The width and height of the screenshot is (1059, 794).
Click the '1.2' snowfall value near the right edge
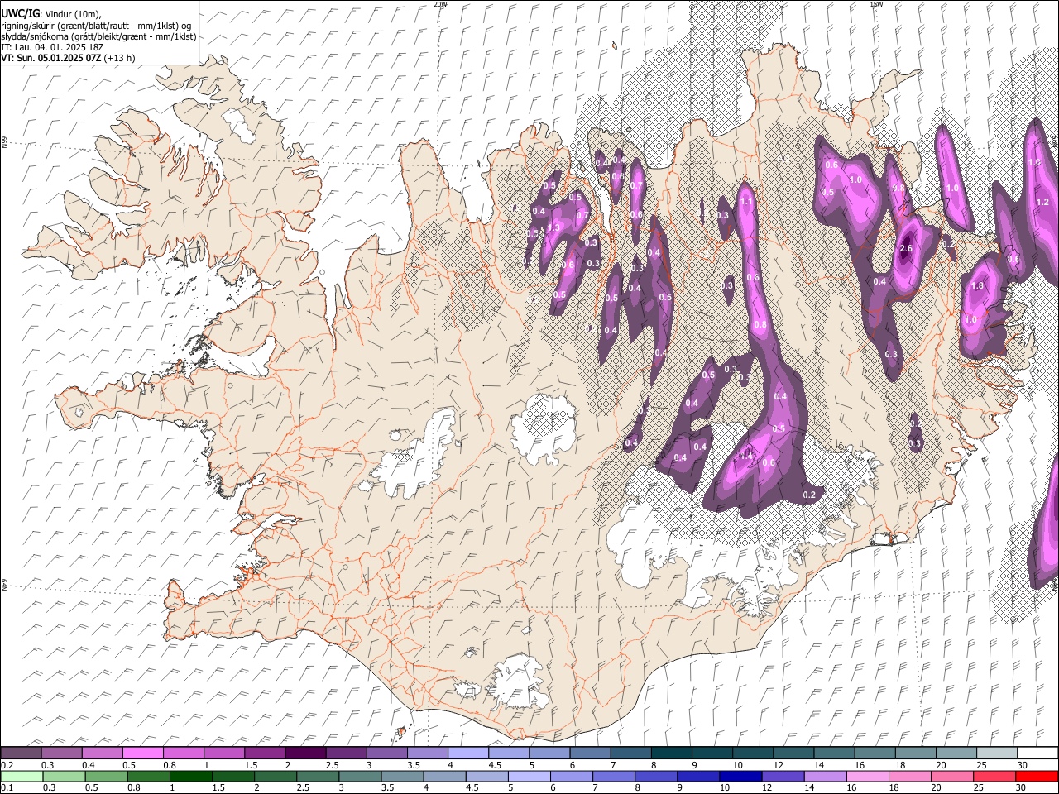(x=1042, y=202)
